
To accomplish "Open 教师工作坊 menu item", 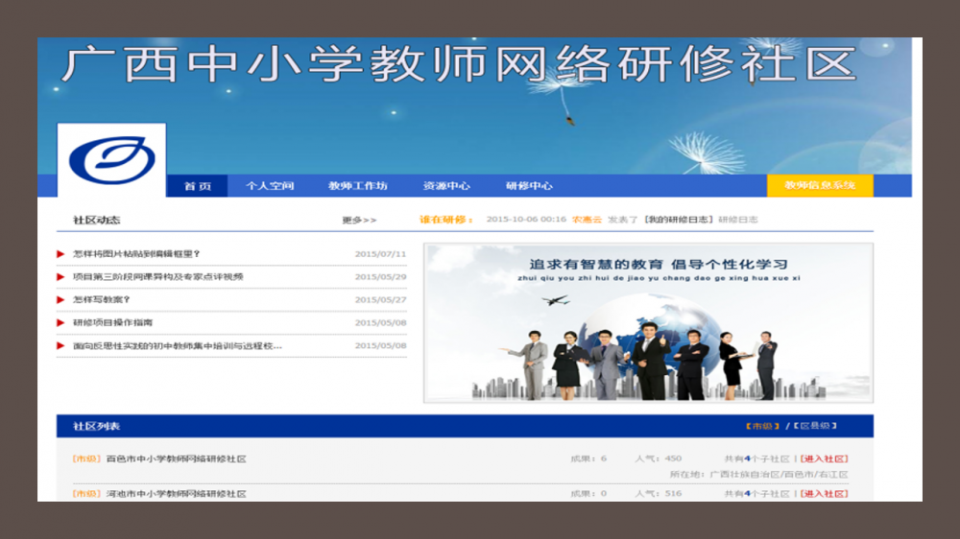I will pos(357,186).
